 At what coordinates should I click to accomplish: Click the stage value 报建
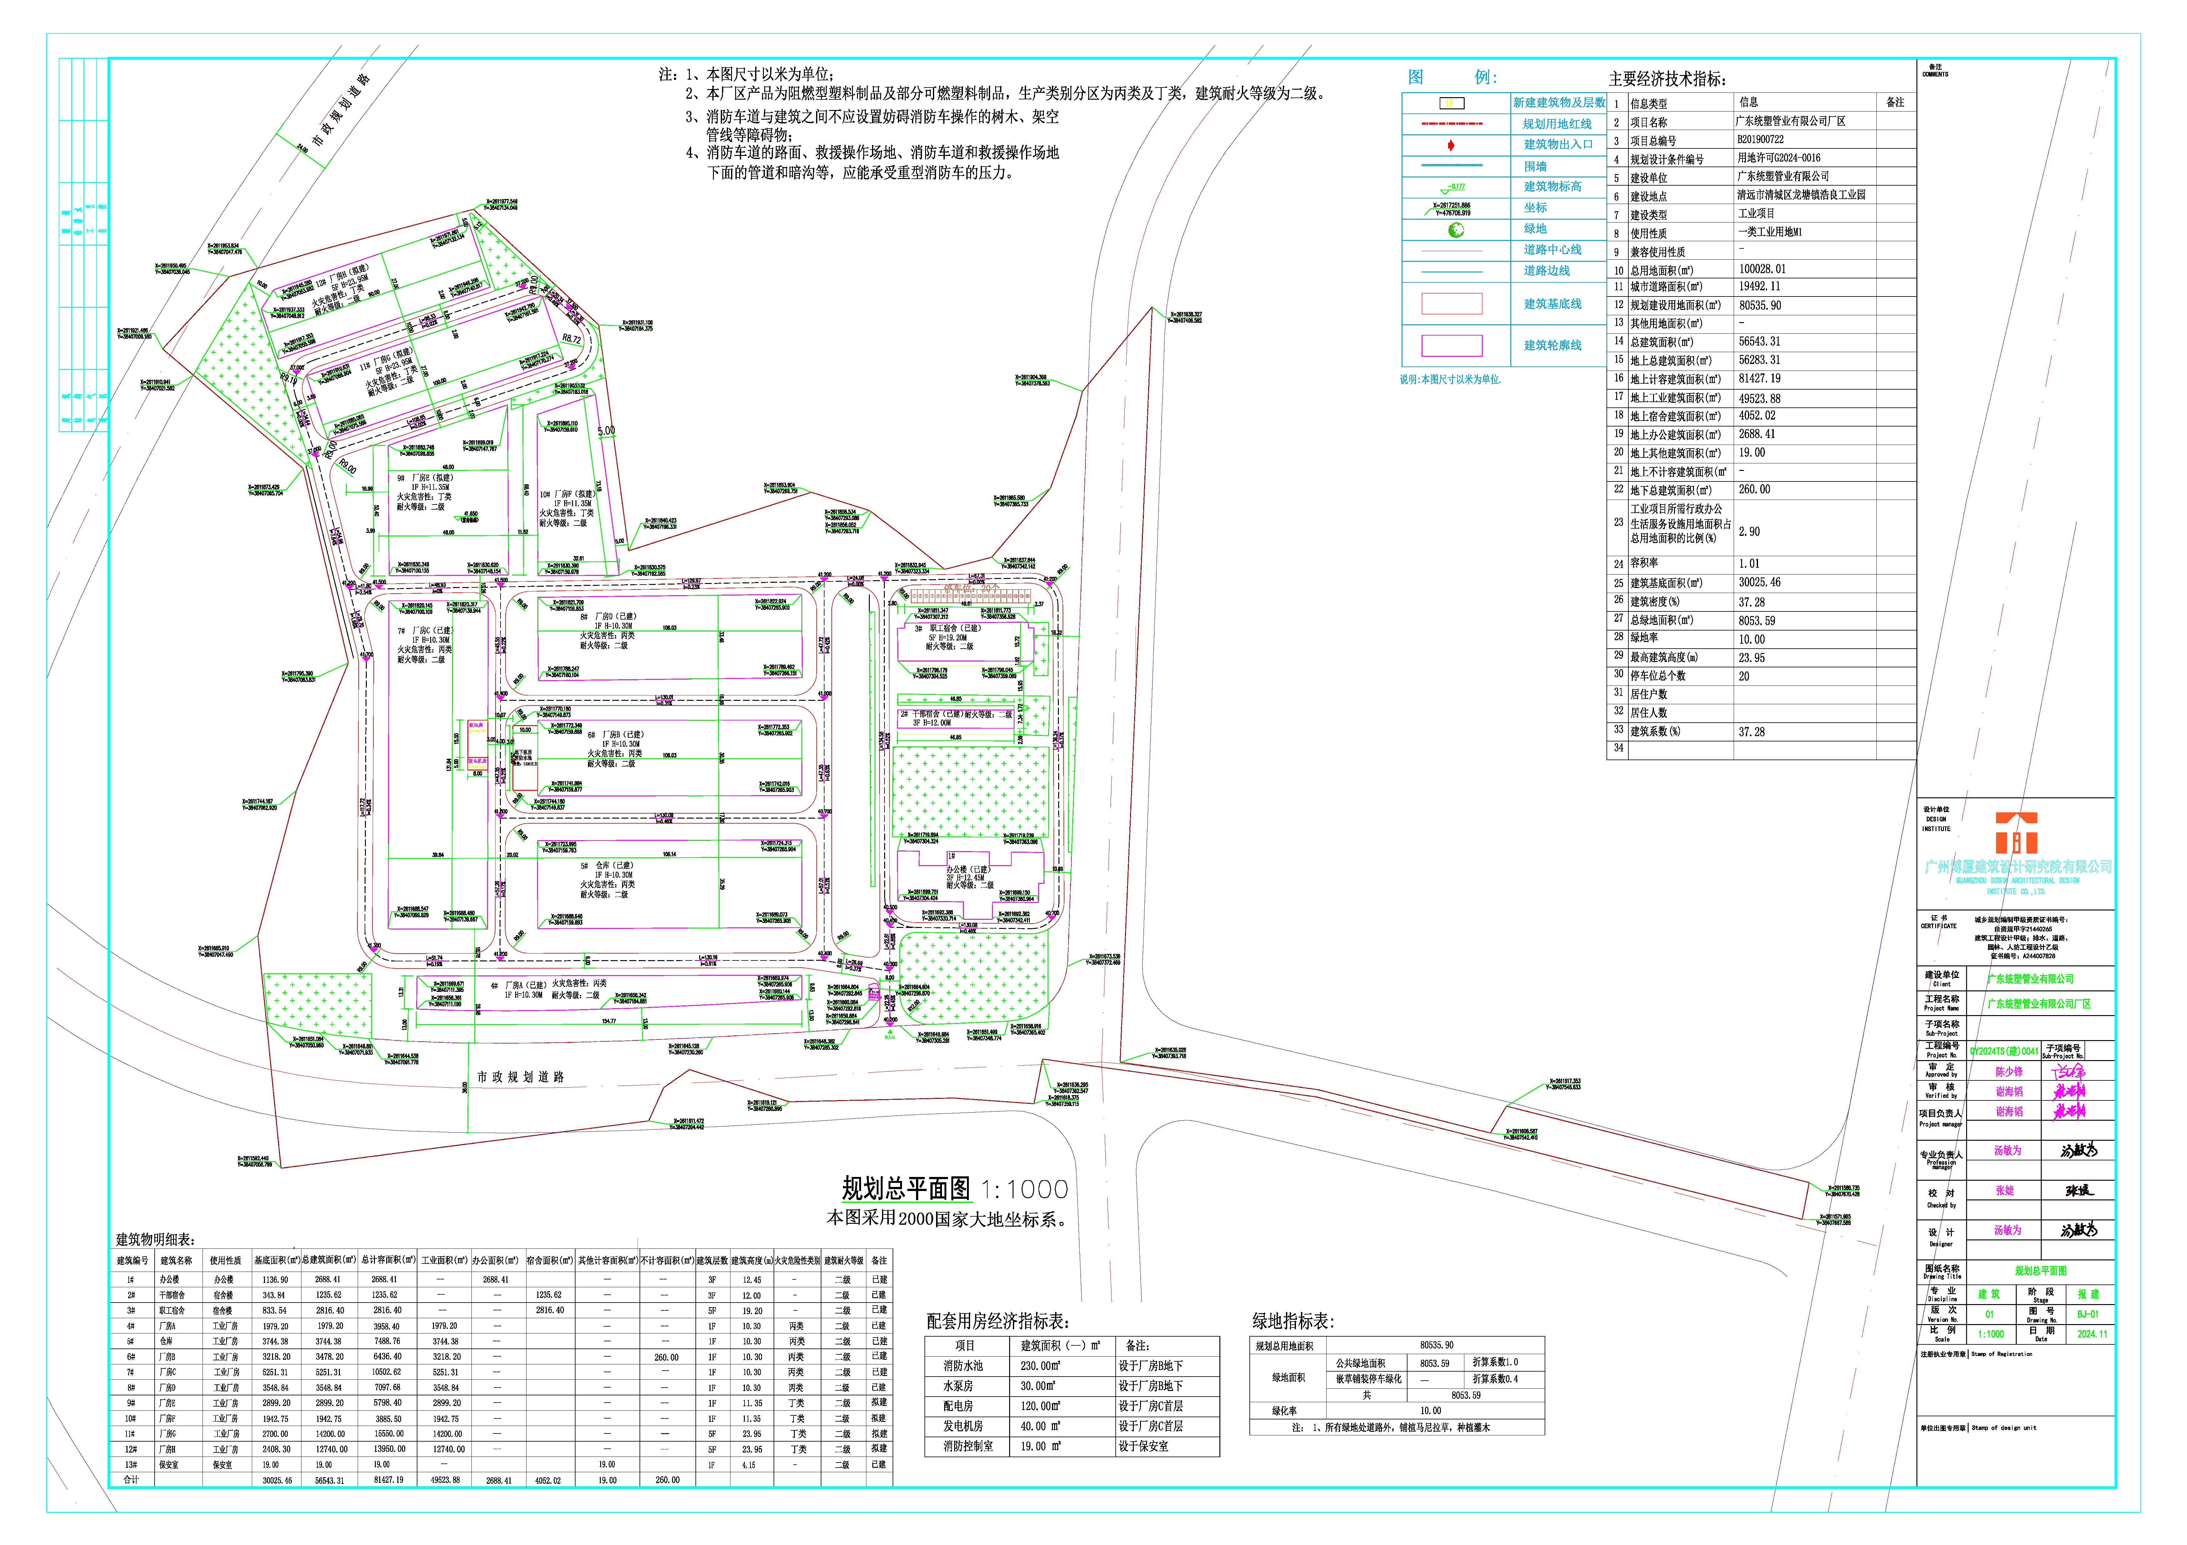tap(2088, 1294)
